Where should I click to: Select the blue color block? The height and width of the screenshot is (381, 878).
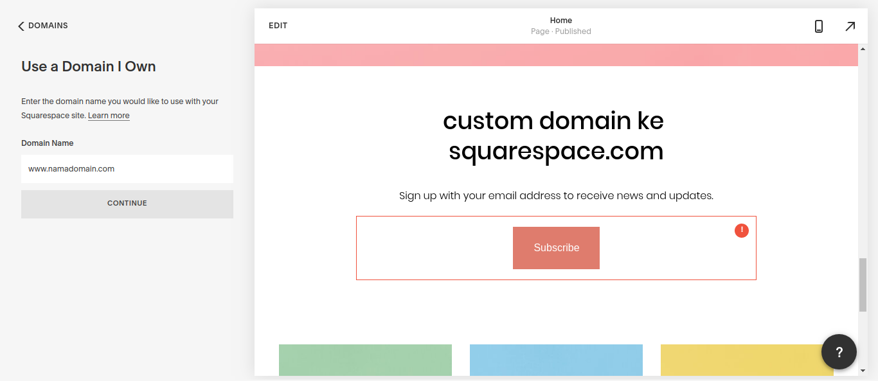coord(556,360)
